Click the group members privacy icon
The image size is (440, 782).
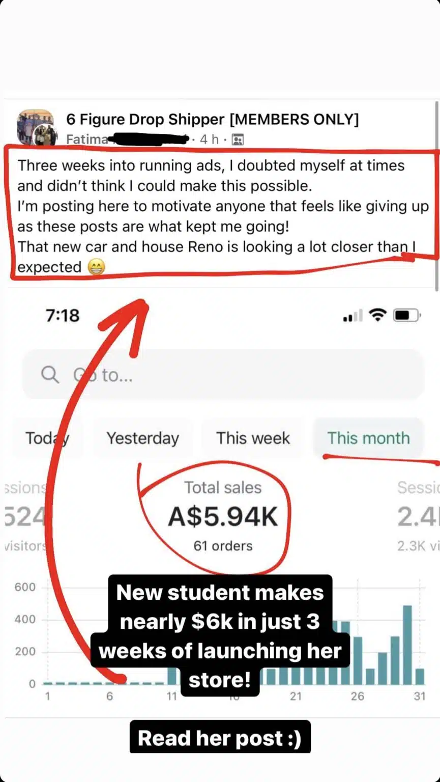[x=238, y=139]
